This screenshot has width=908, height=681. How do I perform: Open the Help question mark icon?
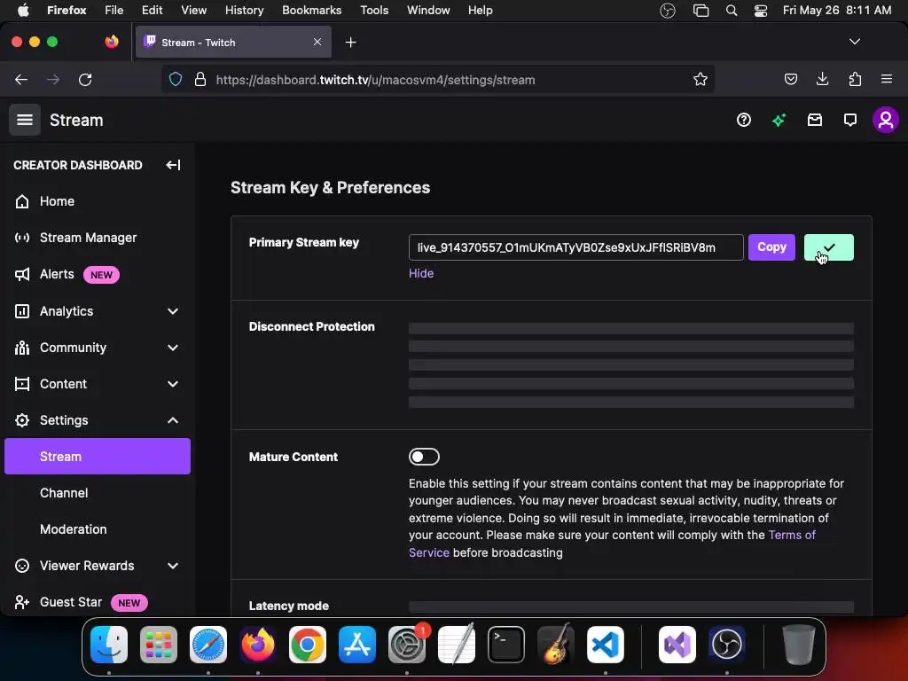[744, 120]
